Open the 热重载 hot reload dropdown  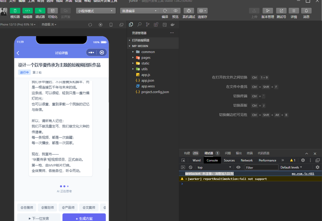49,24
